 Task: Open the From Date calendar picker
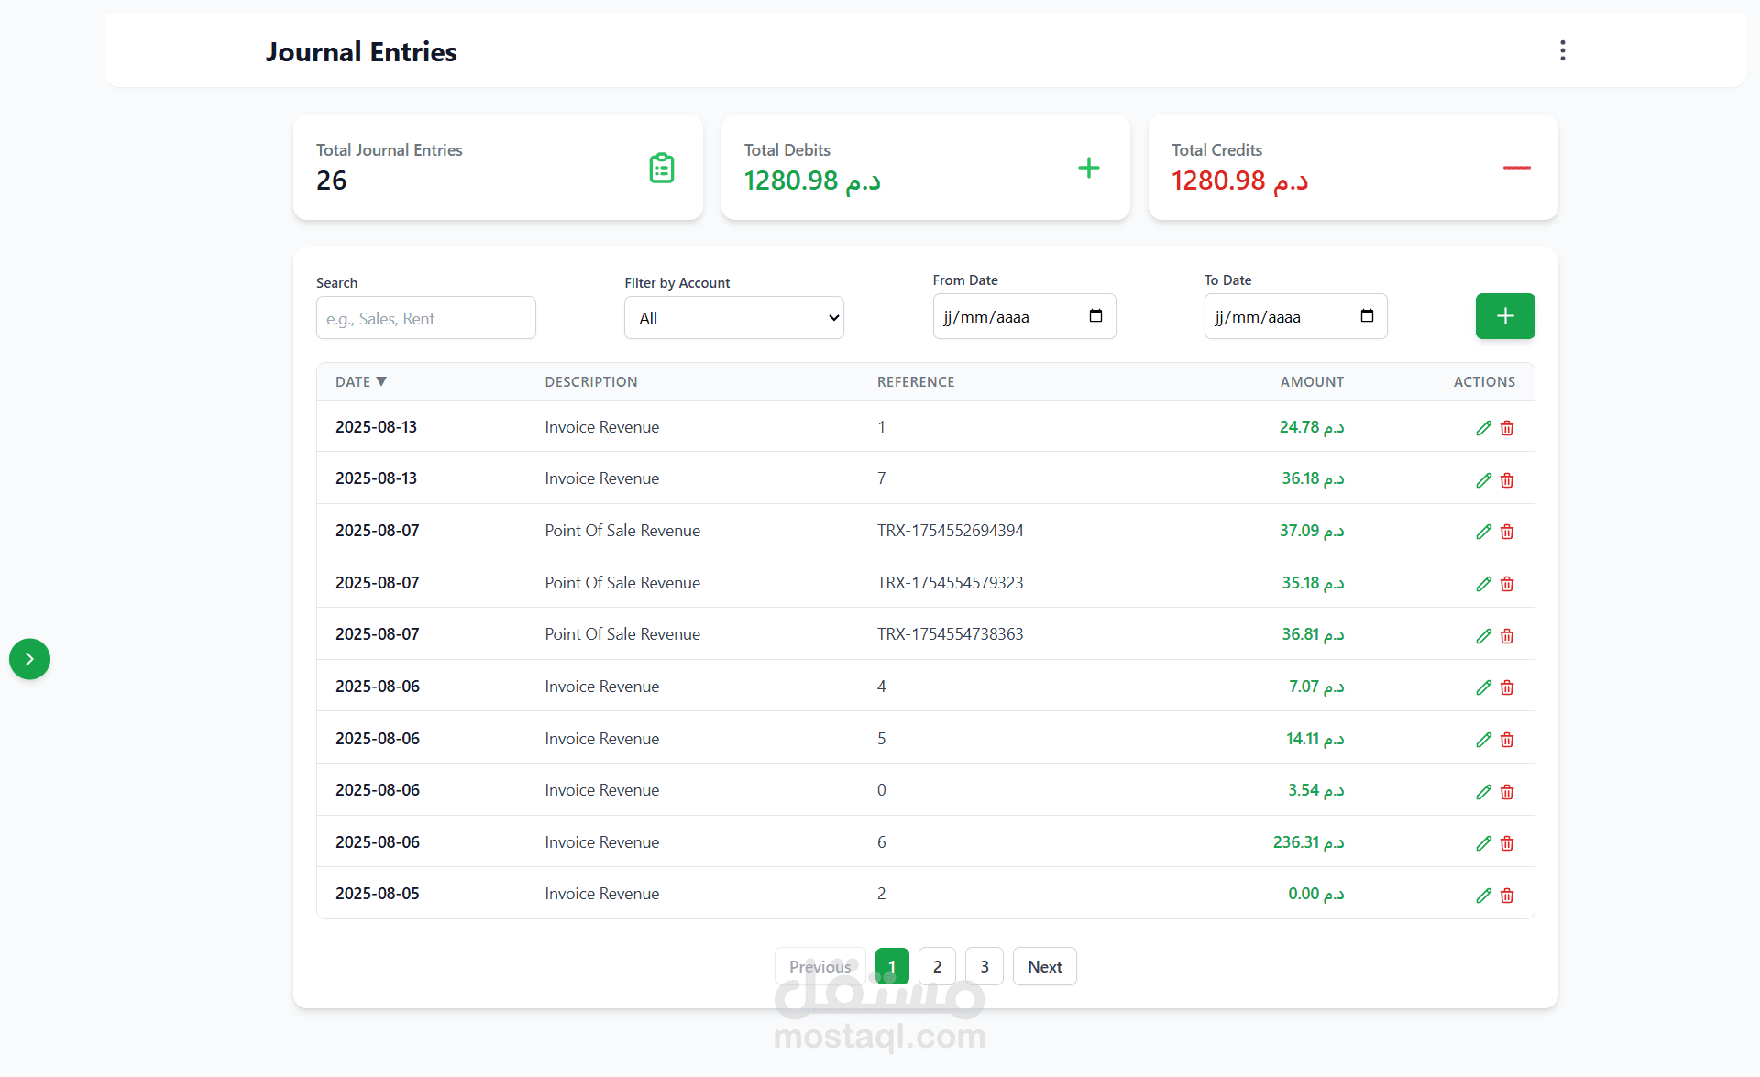tap(1095, 316)
